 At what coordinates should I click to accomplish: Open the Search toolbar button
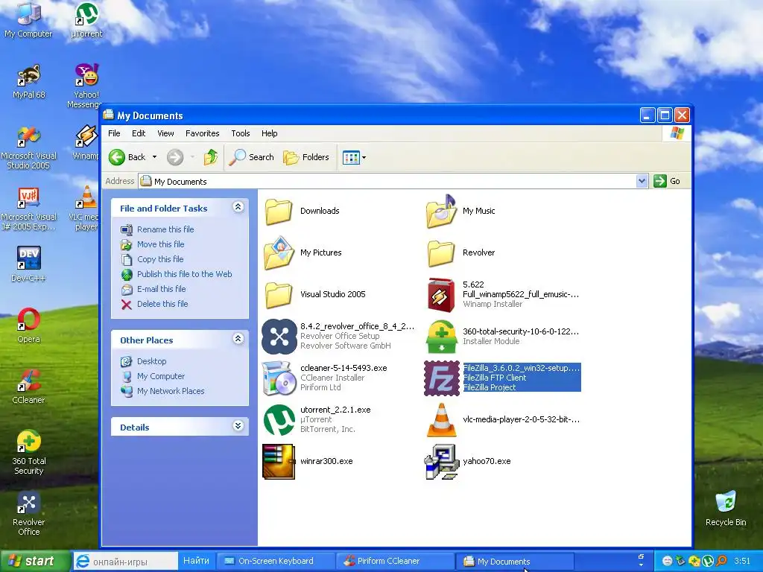point(251,157)
